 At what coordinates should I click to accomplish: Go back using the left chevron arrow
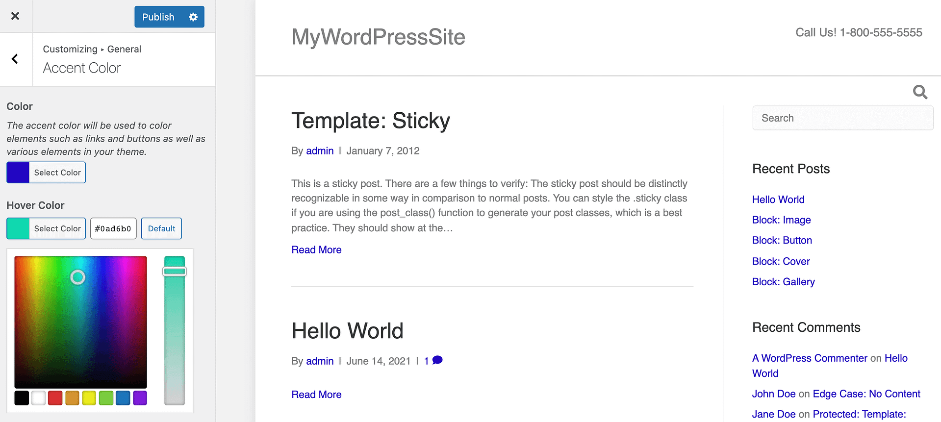coord(15,59)
